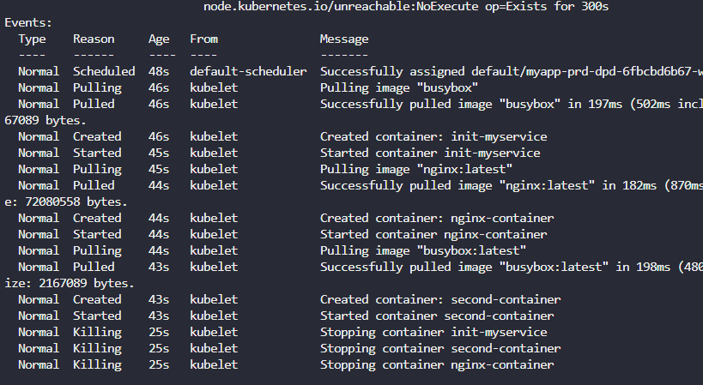
Task: Click the Pulling image "busybox:latest" message
Action: click(x=423, y=250)
